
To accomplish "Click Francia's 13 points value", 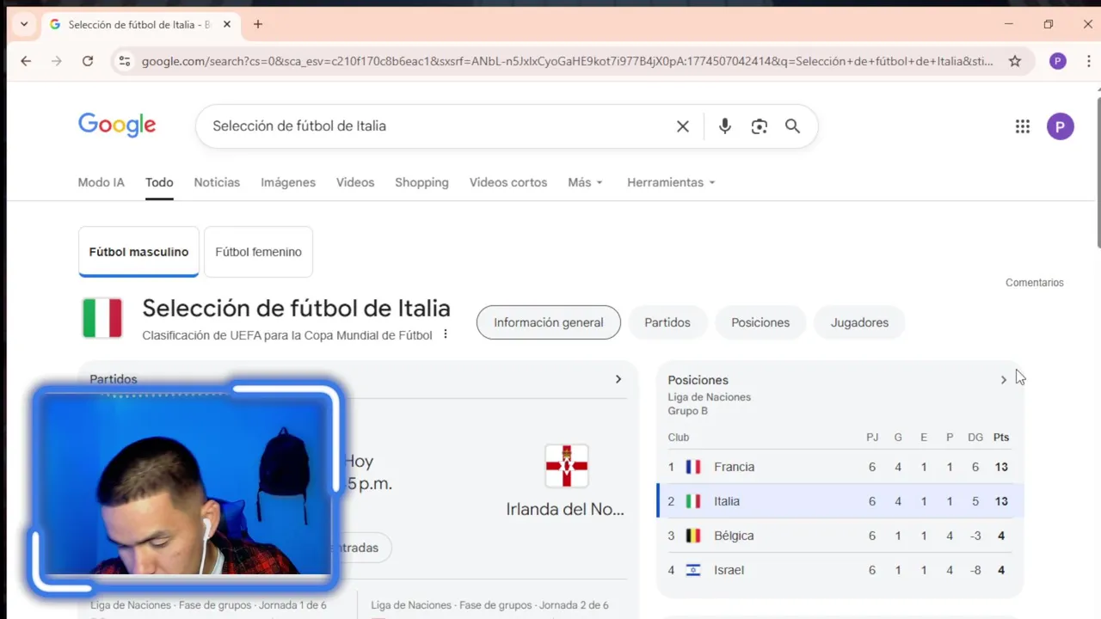I will [1001, 467].
